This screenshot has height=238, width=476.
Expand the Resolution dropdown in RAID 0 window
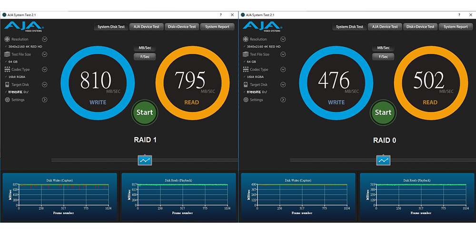(283, 40)
